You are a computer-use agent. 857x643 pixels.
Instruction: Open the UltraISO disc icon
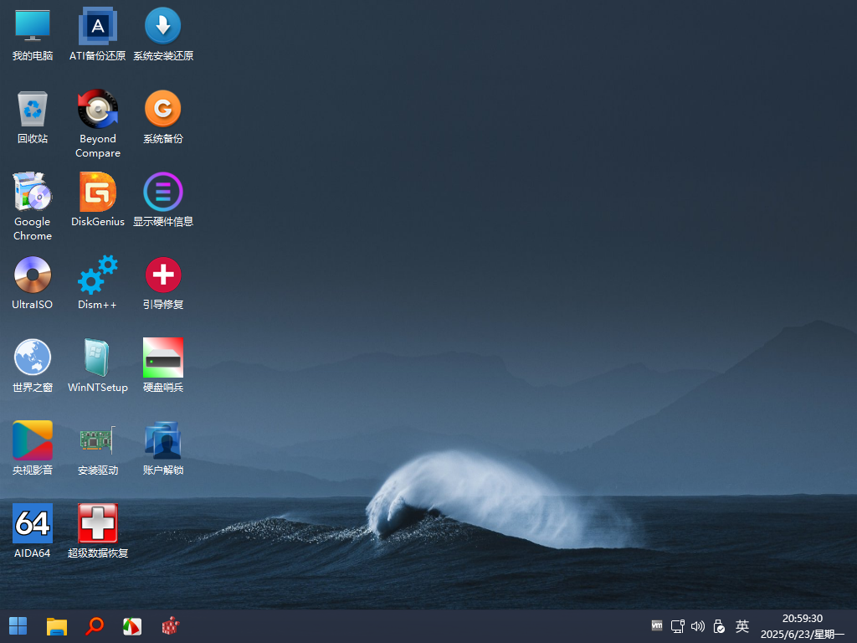click(33, 275)
